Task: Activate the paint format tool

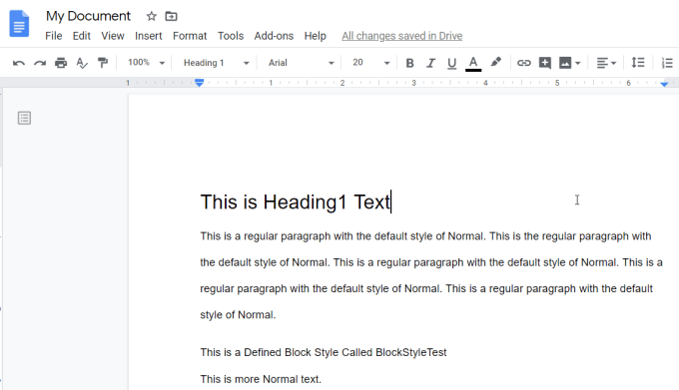Action: tap(103, 63)
